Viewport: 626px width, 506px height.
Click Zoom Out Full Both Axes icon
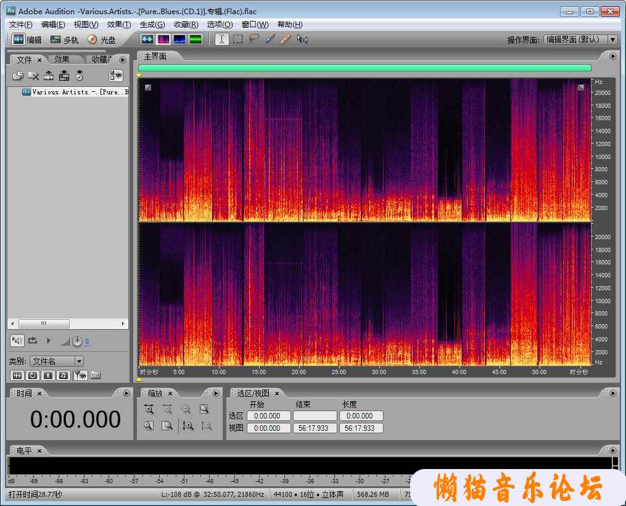(x=186, y=409)
